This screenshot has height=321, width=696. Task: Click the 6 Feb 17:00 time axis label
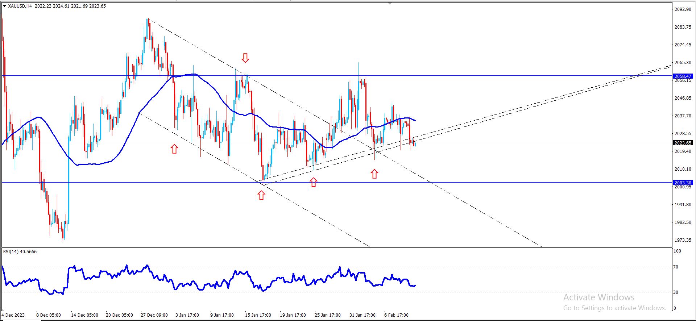(x=396, y=315)
